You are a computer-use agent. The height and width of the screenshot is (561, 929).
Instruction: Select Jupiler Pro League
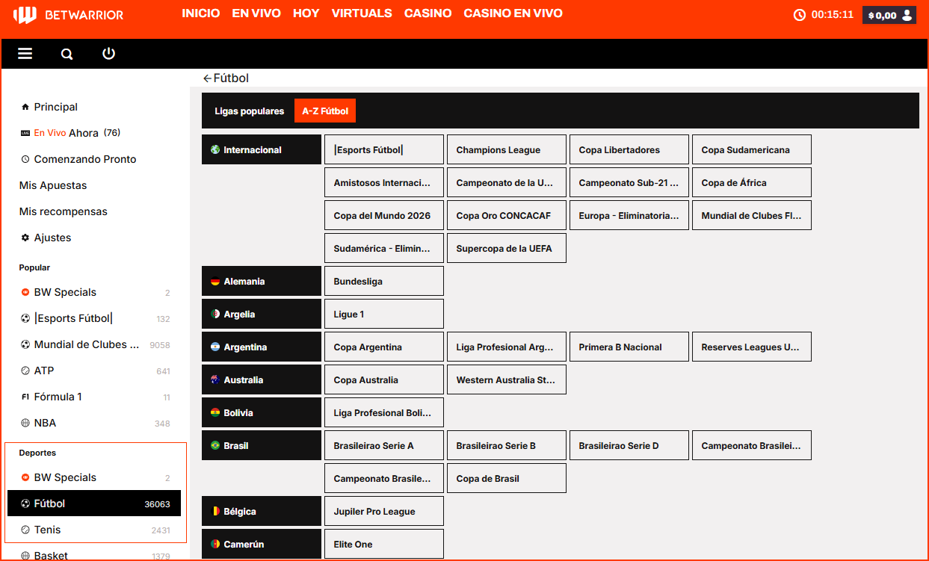384,511
